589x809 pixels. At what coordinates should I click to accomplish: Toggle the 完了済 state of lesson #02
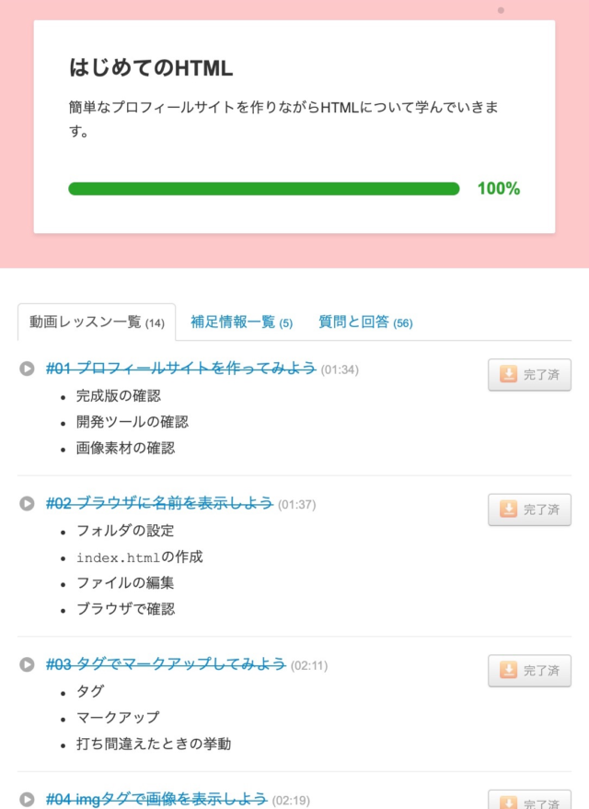[x=529, y=509]
